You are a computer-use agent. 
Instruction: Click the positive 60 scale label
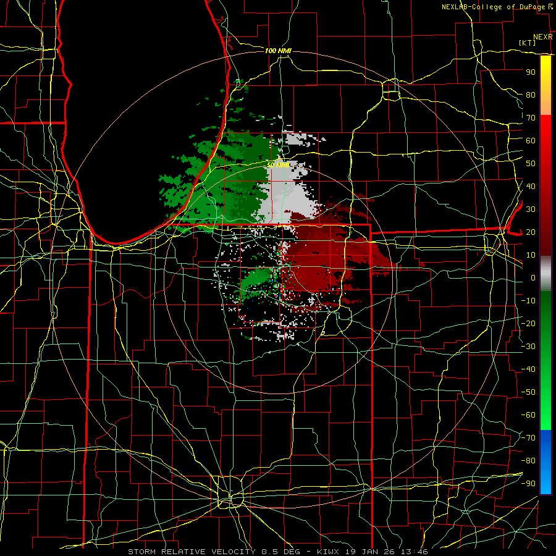(531, 141)
